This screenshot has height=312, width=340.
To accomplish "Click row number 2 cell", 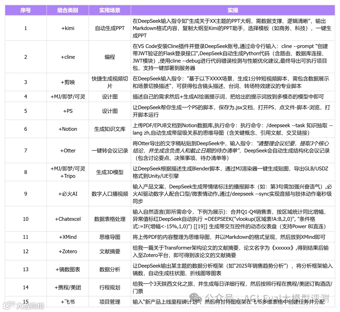I will coord(26,57).
